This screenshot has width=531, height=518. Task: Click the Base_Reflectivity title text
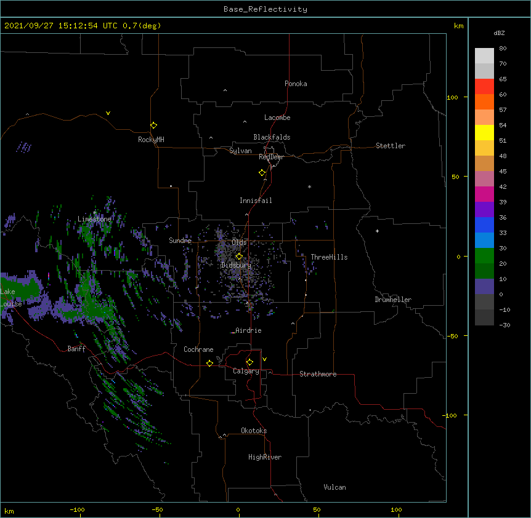(x=265, y=9)
